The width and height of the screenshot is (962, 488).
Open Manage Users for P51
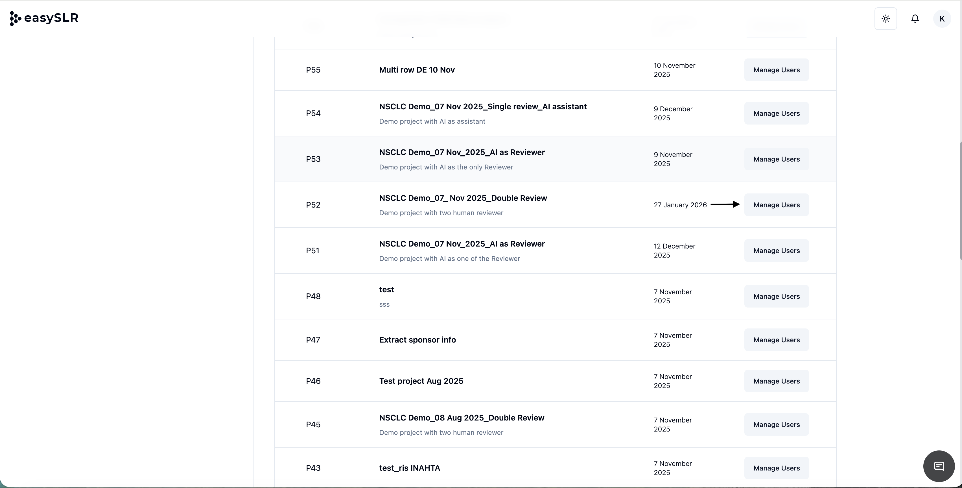[776, 251]
